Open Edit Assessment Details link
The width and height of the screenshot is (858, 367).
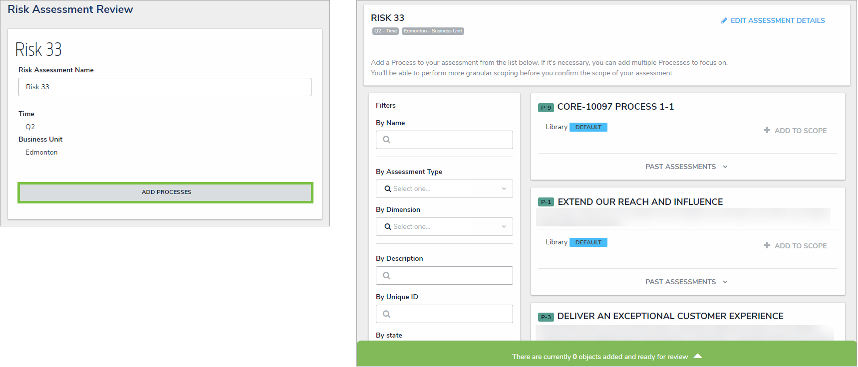777,20
